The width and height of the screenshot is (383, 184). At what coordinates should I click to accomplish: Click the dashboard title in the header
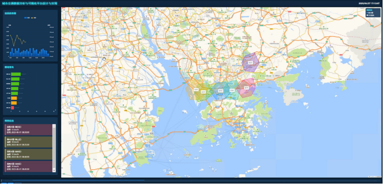tap(30, 3)
